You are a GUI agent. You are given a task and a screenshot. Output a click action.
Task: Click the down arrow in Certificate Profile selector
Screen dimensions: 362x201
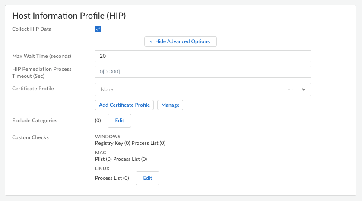click(303, 89)
